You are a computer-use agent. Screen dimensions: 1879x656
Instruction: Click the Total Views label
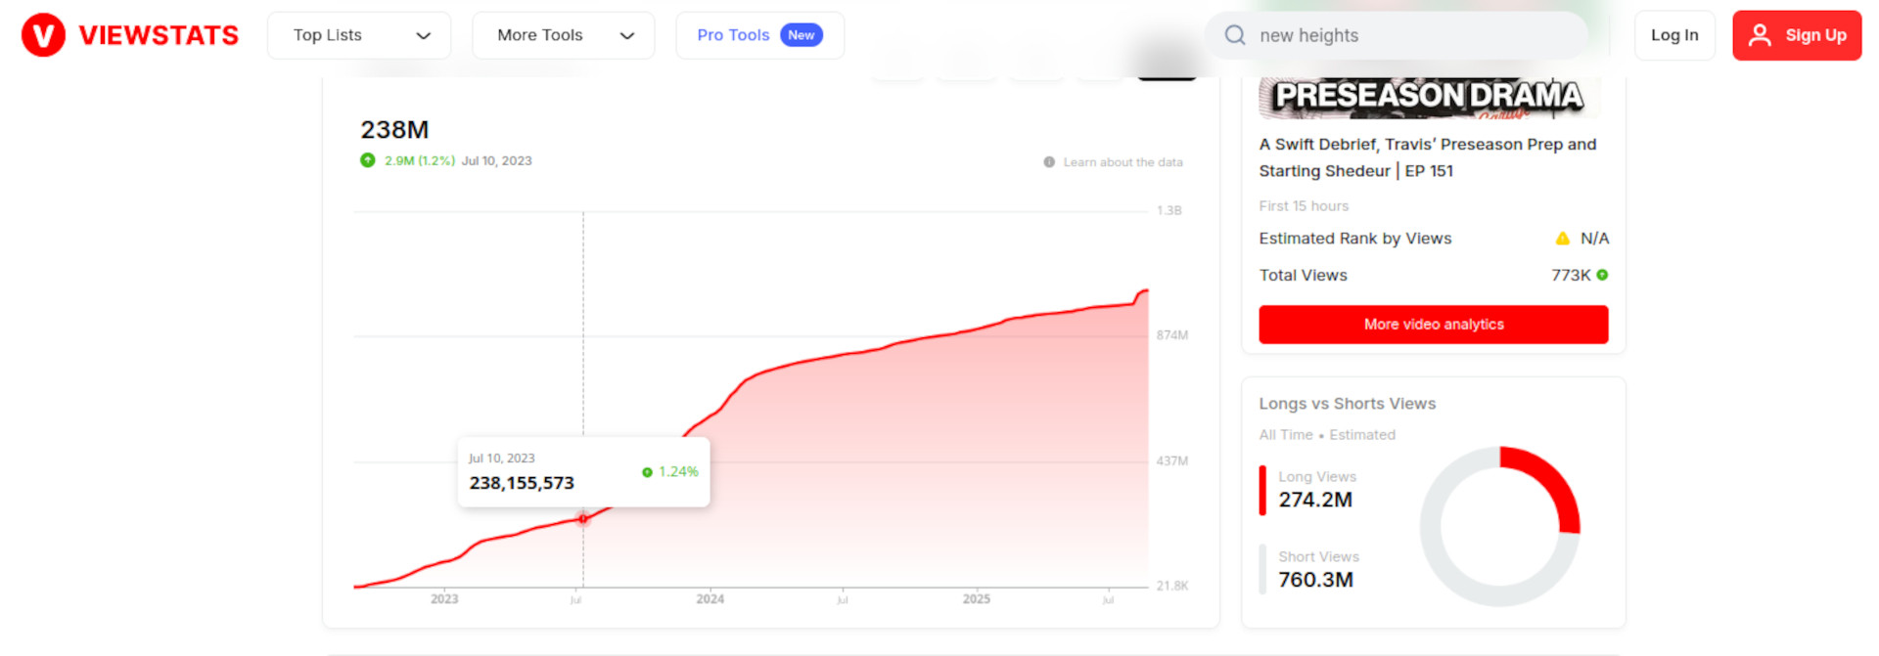coord(1304,276)
